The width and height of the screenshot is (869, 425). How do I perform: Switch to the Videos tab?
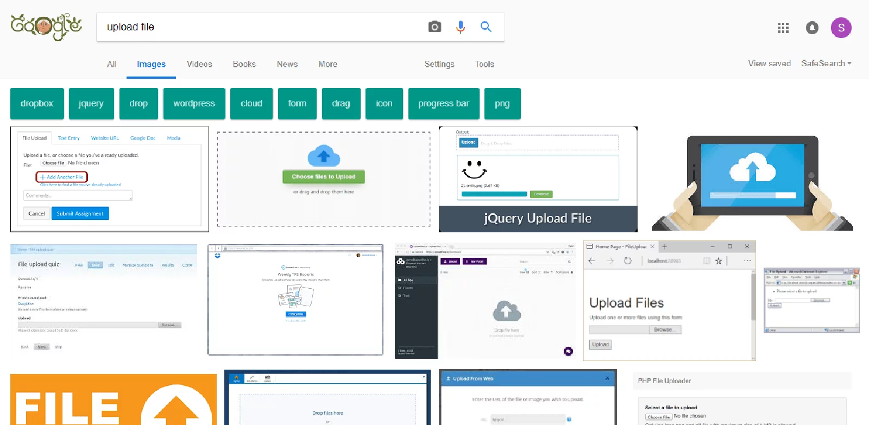tap(199, 64)
